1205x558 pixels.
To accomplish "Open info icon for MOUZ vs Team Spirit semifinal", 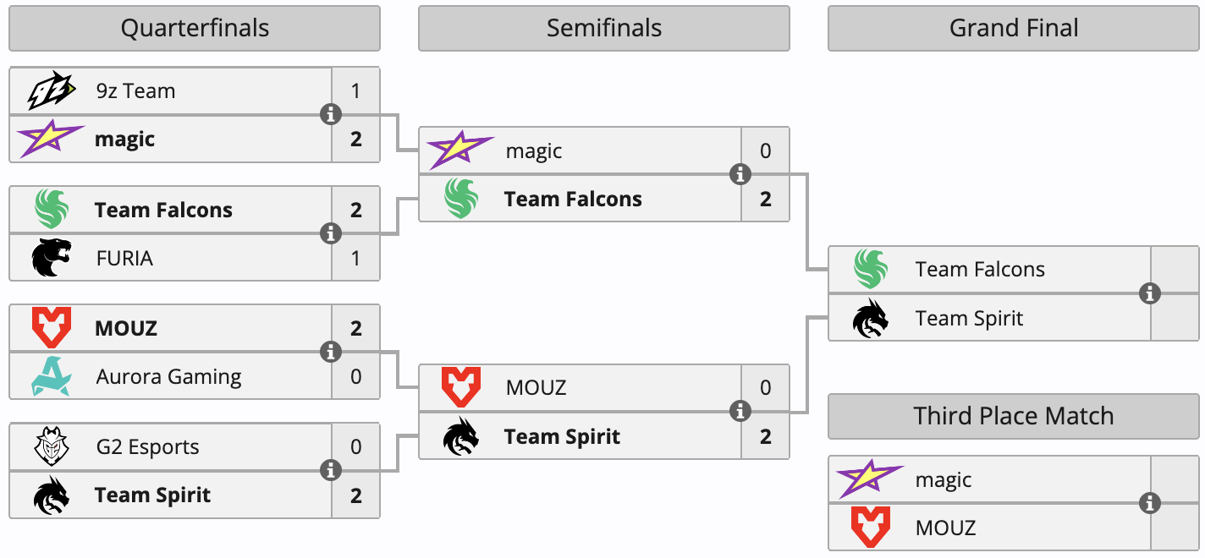I will [740, 411].
